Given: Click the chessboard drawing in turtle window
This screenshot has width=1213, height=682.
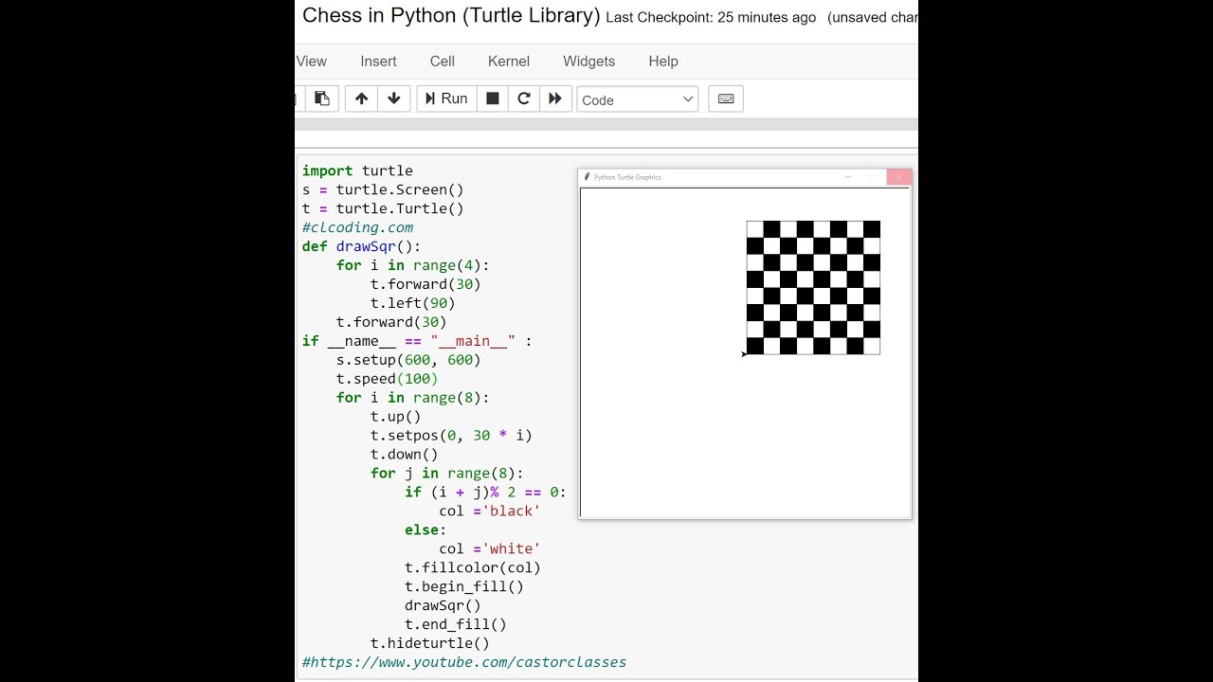Looking at the screenshot, I should point(813,288).
